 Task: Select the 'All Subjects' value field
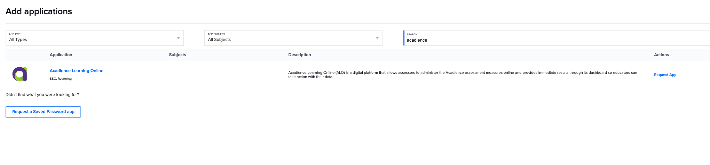[x=219, y=40]
